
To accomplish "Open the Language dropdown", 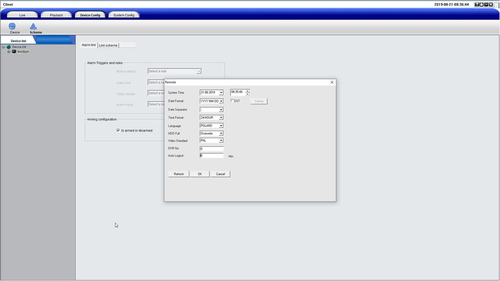I will (221, 126).
